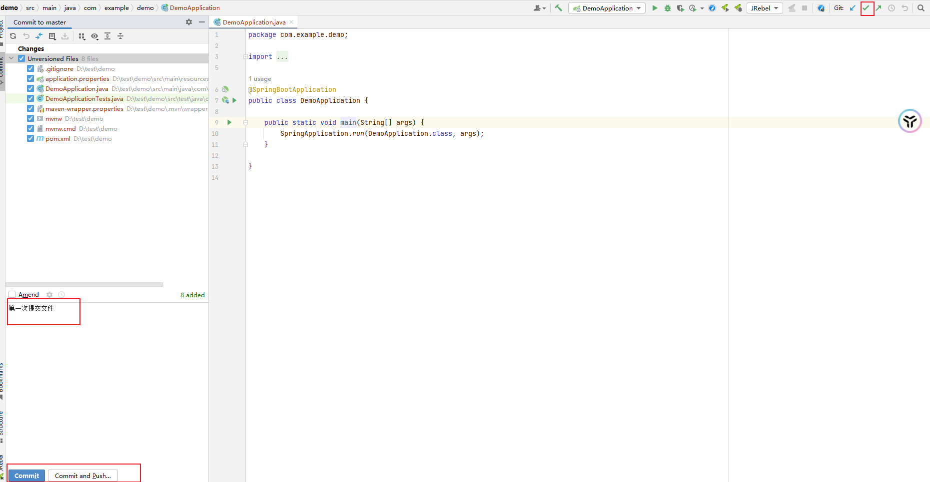Click the Git commit checkmark icon

[867, 8]
